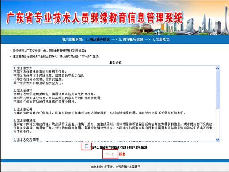Image resolution: width=229 pixels, height=172 pixels.
Task: Click the arrow between step 1 and step 2
Action: [114, 39]
